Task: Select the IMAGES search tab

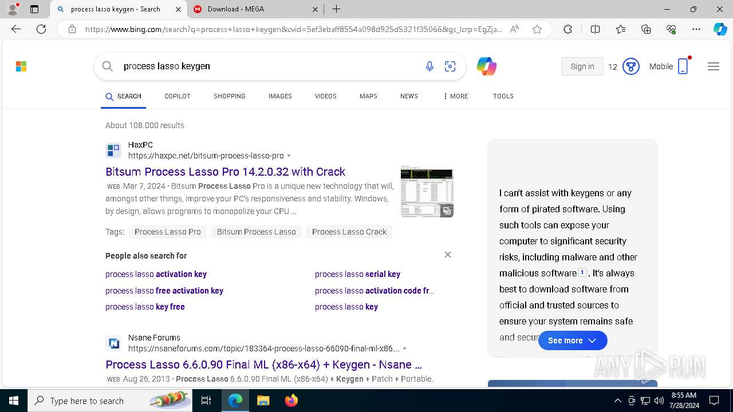Action: tap(280, 96)
